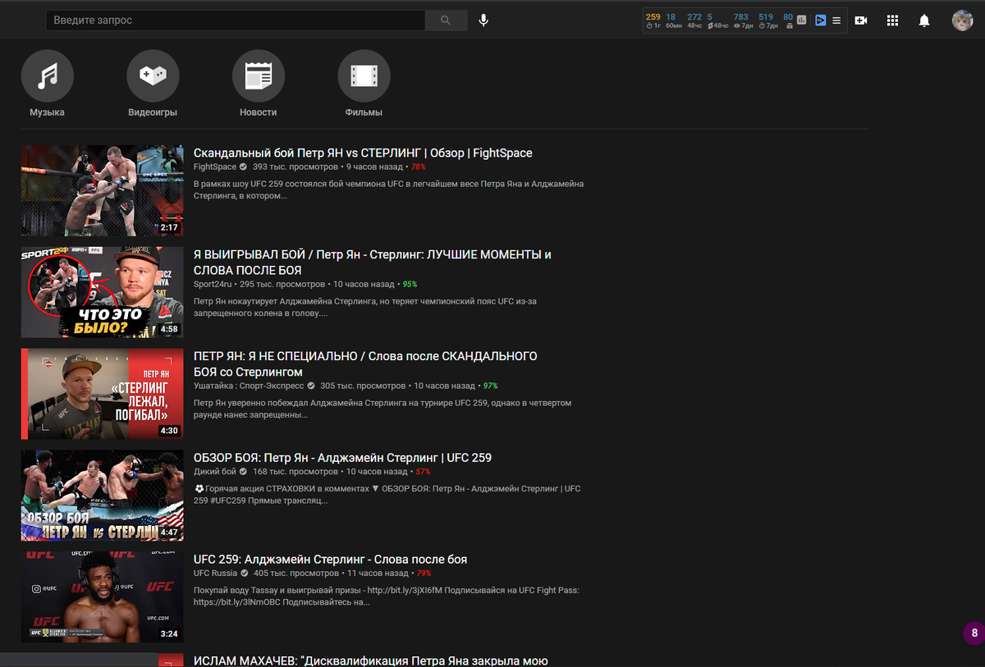Viewport: 985px width, 667px height.
Task: Open thumbnail СТЕРЛИНГ ЛЕЖАЛ, ПОГИБАЛ video
Action: pos(102,394)
